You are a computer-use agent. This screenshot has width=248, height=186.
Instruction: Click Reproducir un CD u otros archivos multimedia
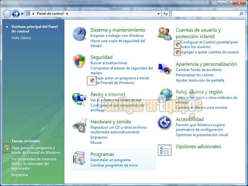119,130
